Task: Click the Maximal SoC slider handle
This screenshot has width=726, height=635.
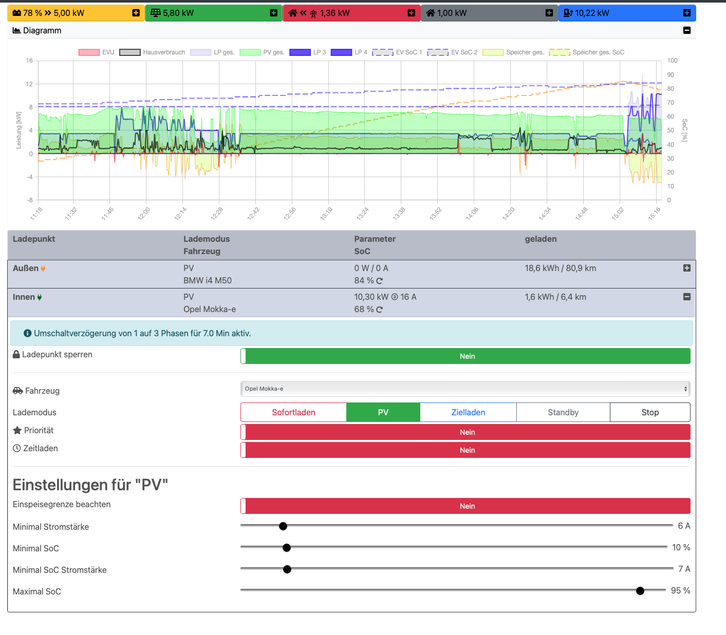Action: pyautogui.click(x=640, y=591)
